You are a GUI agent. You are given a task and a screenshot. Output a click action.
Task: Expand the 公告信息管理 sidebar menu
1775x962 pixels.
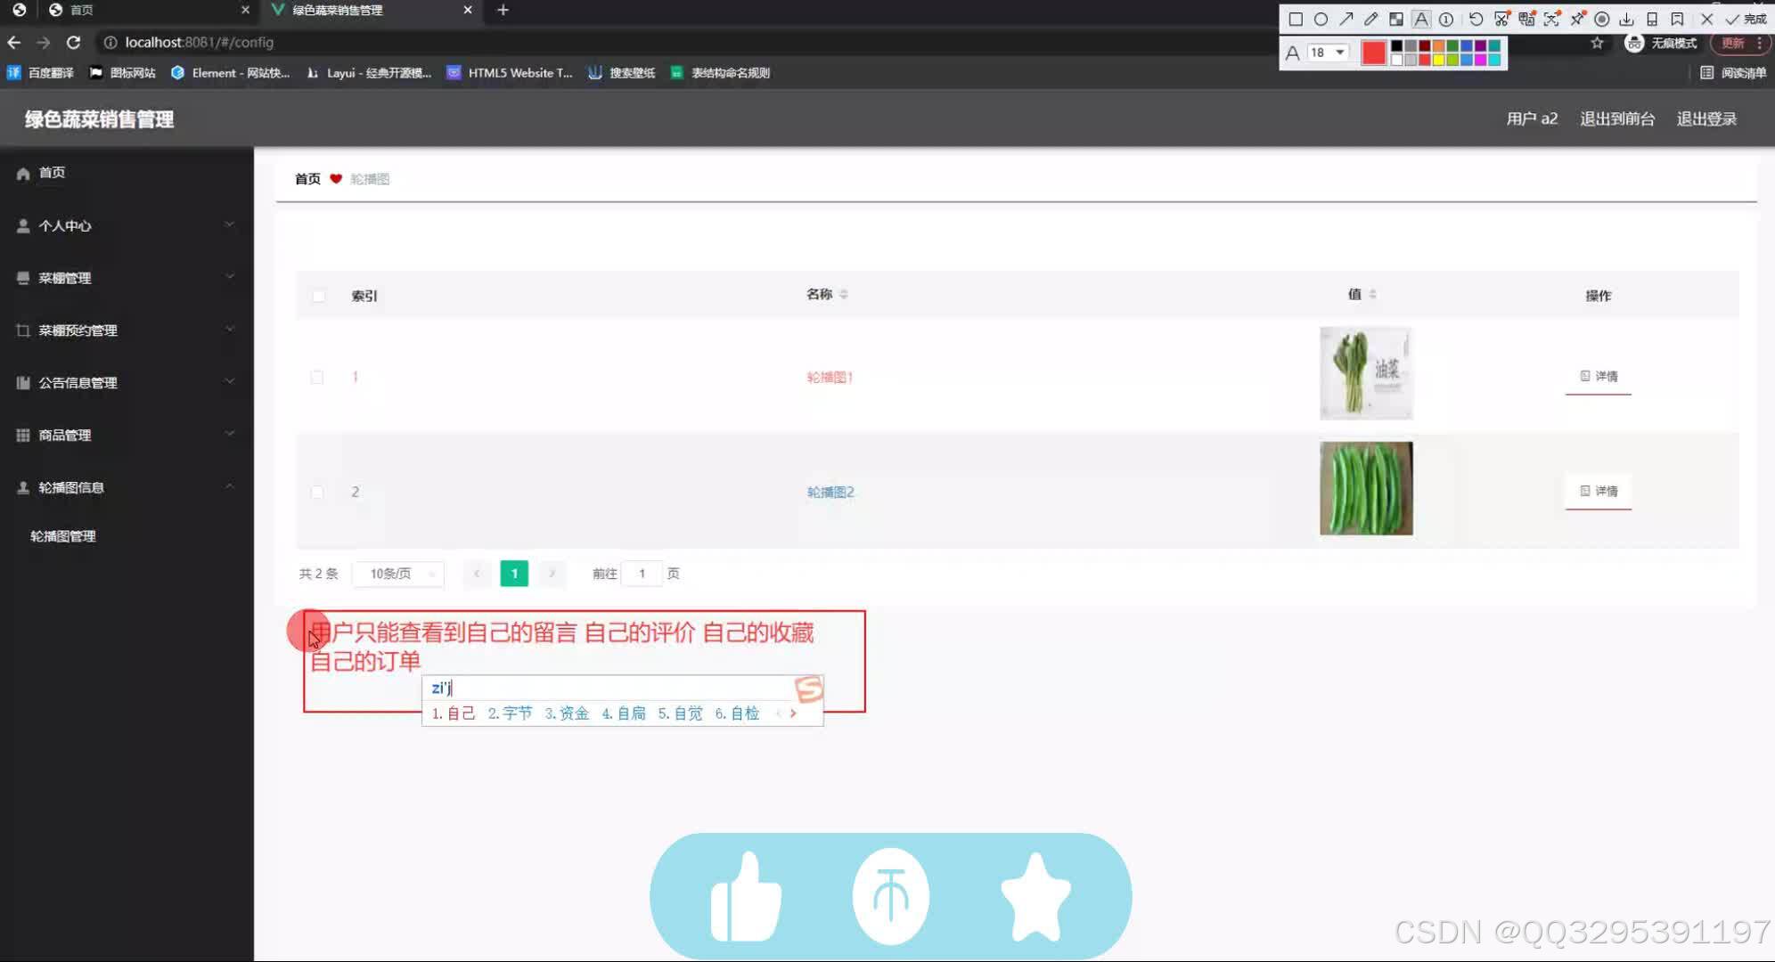127,383
